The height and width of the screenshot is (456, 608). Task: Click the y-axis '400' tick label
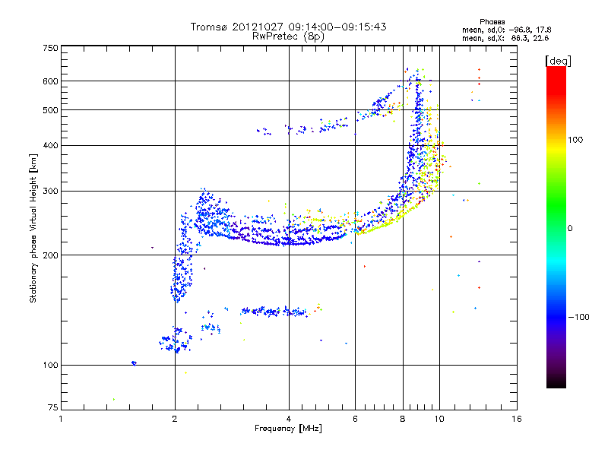[51, 146]
